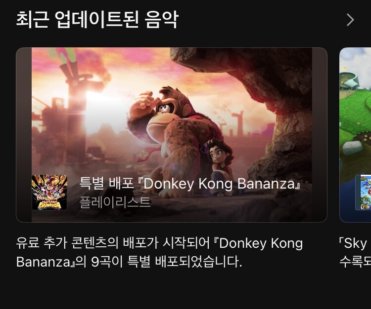Screen dimensions: 371x309
Task: Tap the 수록 text under the Sky caption
Action: tap(355, 262)
